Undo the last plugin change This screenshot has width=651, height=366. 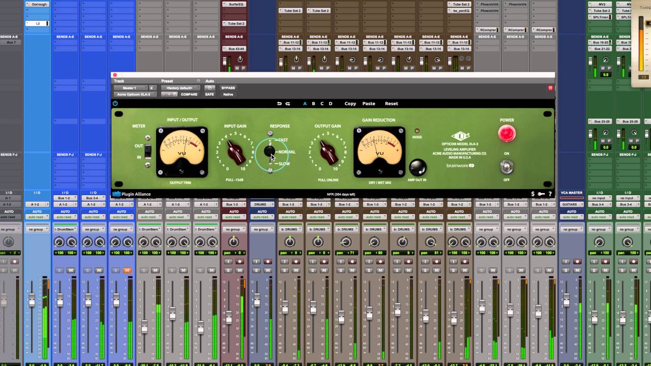pos(279,104)
